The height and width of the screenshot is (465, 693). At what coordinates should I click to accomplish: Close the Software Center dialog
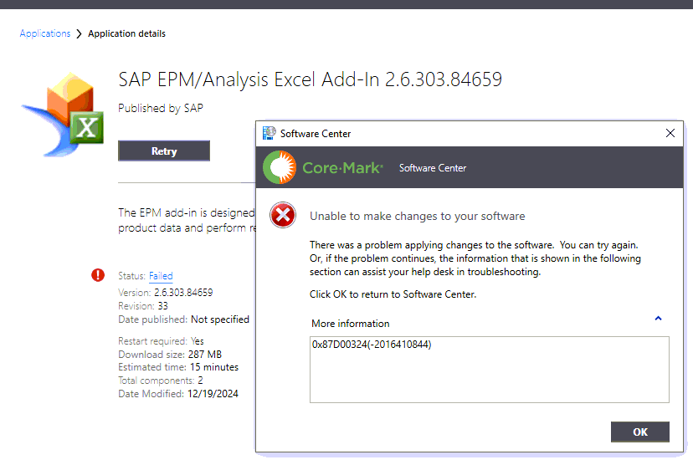pos(670,133)
